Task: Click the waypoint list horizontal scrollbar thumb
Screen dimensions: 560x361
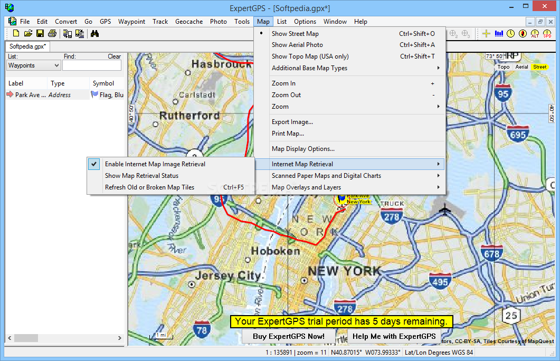Action: [x=26, y=338]
